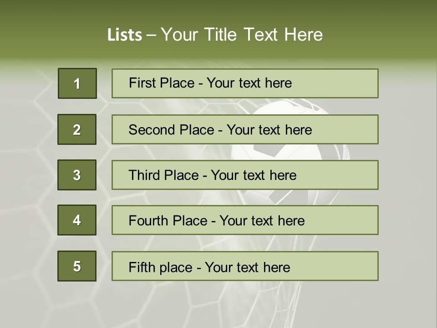Select the title 'Lists – Your Title Text Here'
437x328 pixels.
215,35
